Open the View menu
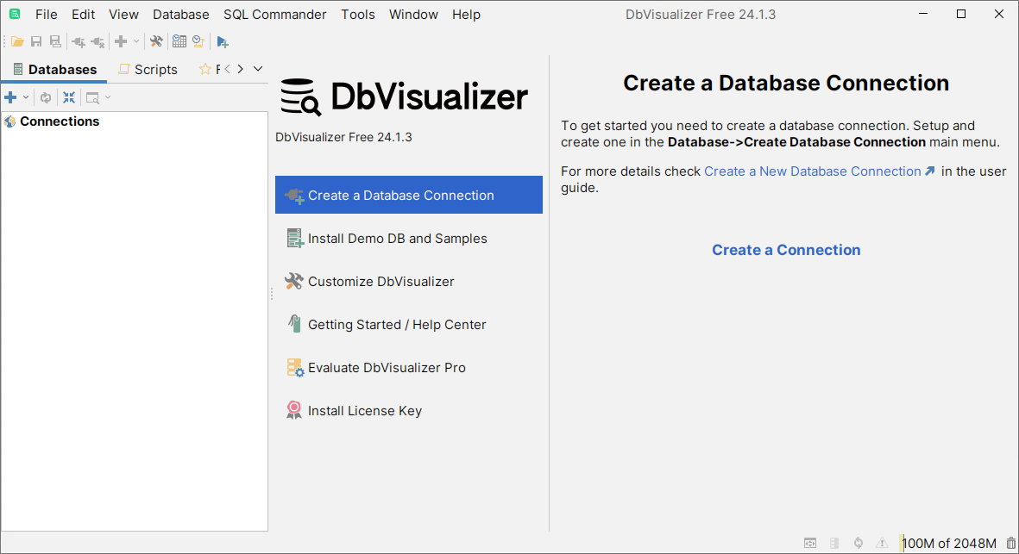Viewport: 1019px width, 554px height. pyautogui.click(x=123, y=15)
